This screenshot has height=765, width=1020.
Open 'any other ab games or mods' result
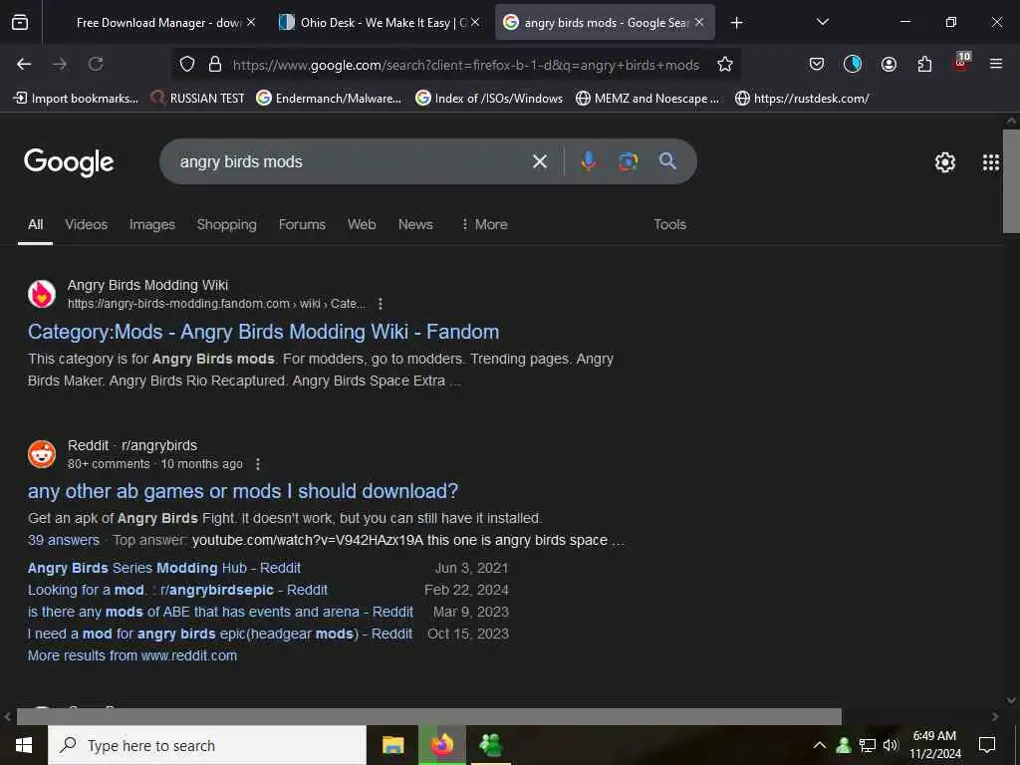coord(243,491)
